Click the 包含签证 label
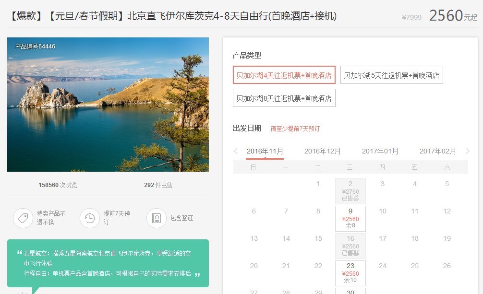 click(x=182, y=218)
